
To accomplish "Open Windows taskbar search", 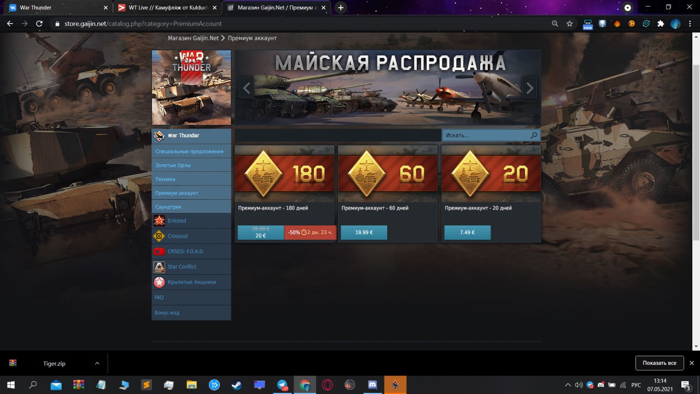I will point(33,385).
